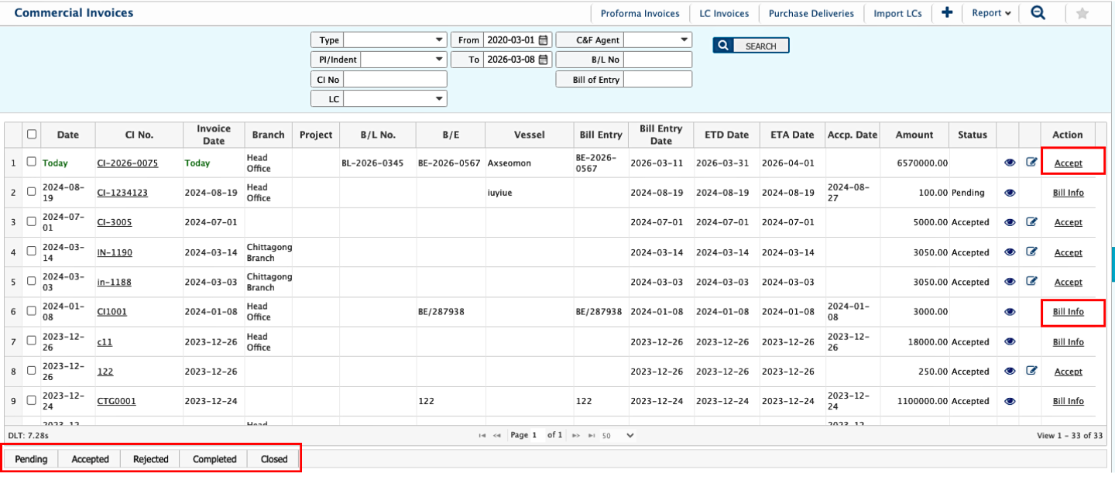Click the plus icon to add invoice
The image size is (1115, 490).
click(x=946, y=13)
